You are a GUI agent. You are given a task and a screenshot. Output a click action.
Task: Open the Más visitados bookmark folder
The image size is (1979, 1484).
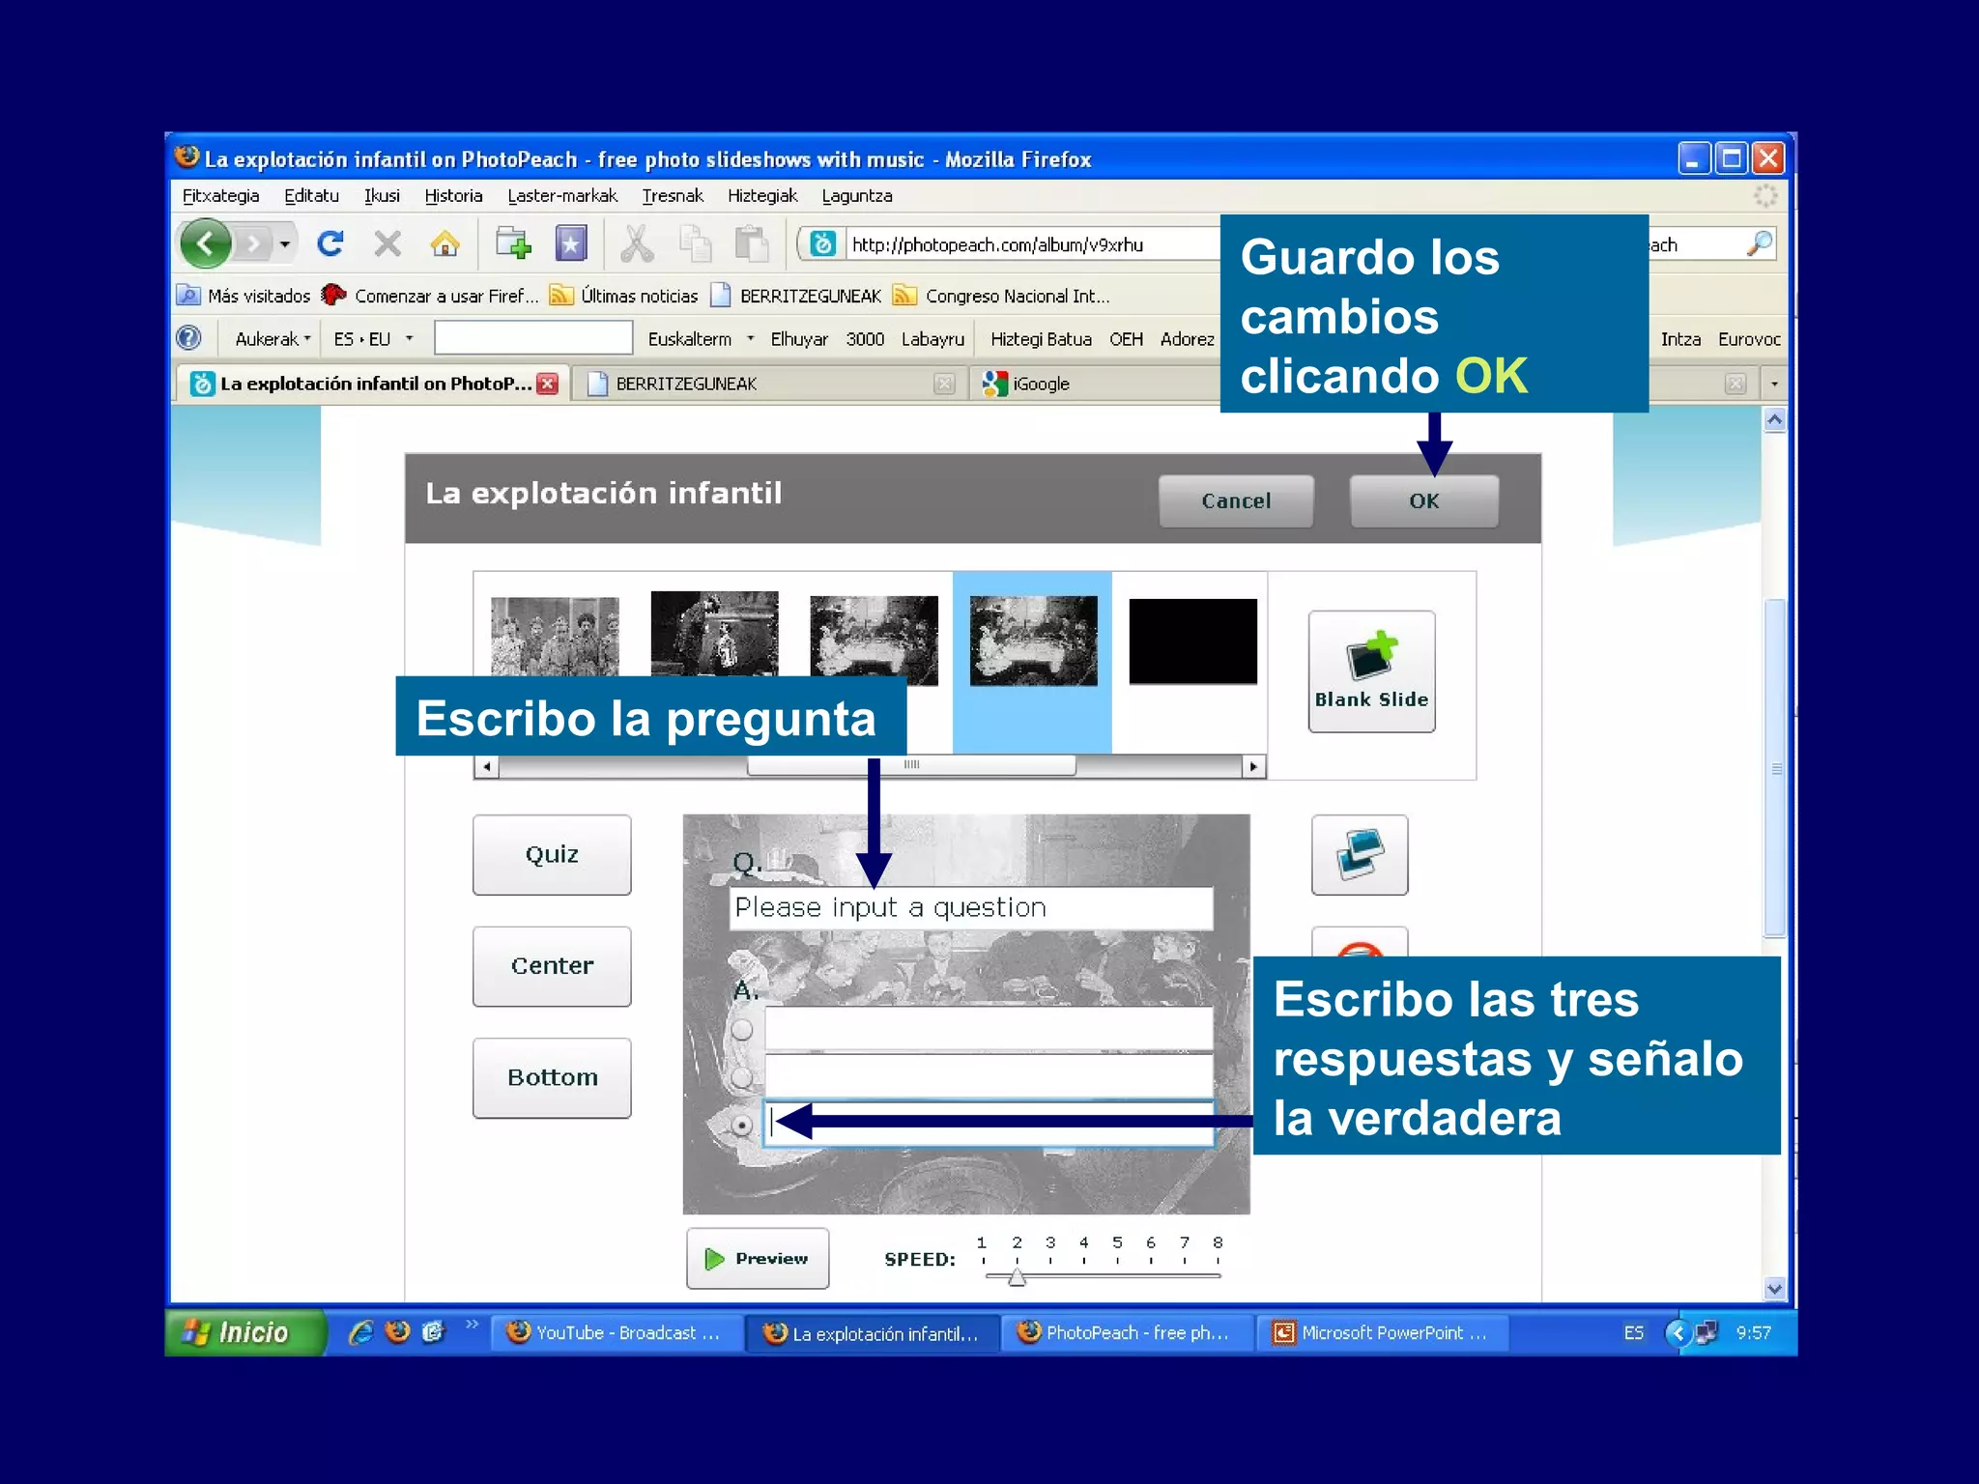coord(244,296)
